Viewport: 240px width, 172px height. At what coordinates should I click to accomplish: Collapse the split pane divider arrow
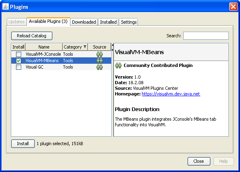click(x=112, y=45)
